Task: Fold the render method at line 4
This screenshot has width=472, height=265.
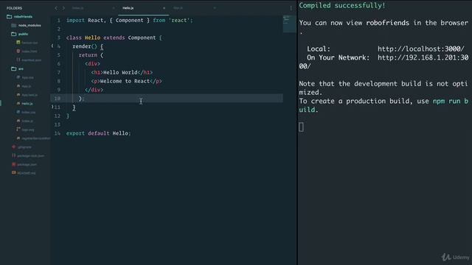Action: pyautogui.click(x=52, y=46)
